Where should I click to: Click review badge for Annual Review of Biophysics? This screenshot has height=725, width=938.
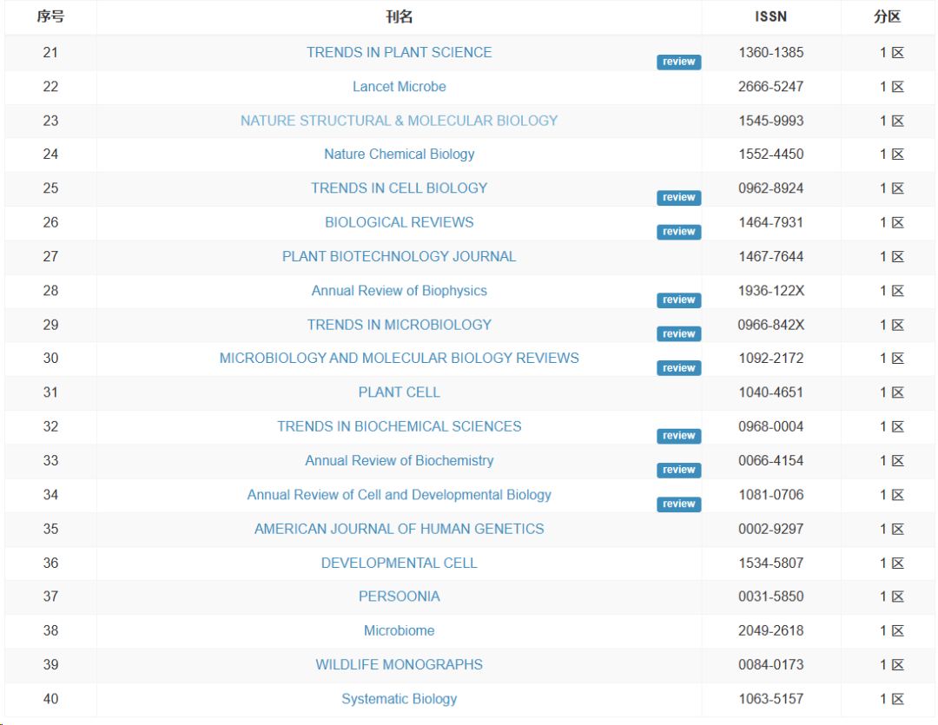click(678, 300)
